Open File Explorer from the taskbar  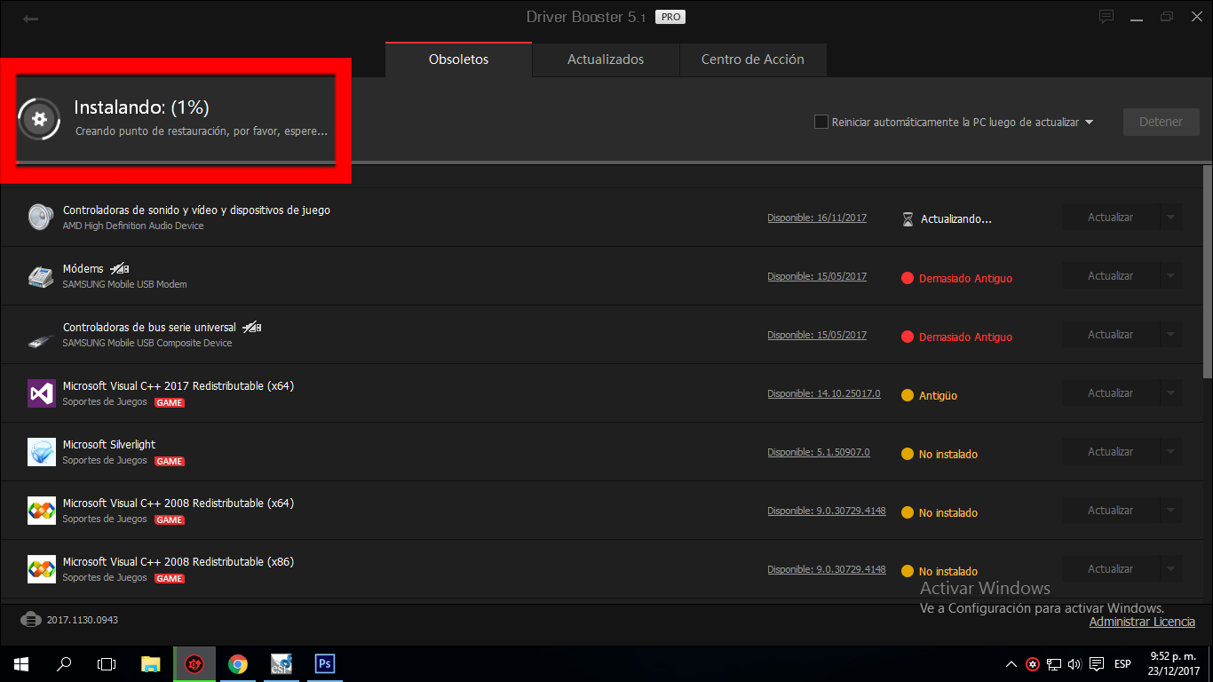click(151, 663)
